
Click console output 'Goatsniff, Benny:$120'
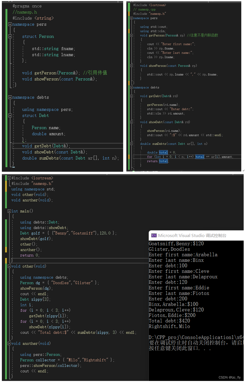coord(176,244)
